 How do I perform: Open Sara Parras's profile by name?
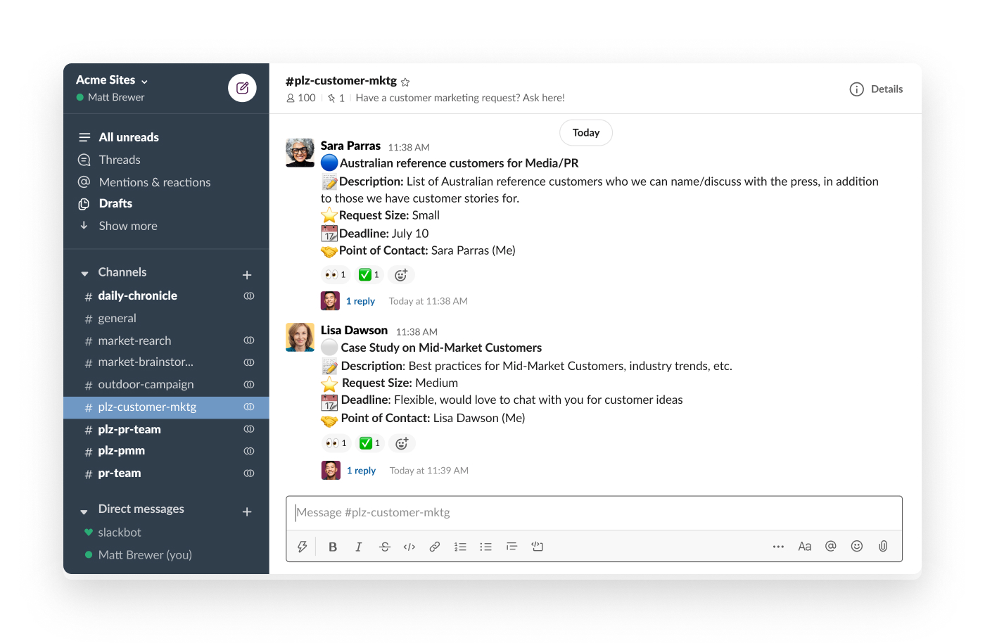point(350,146)
